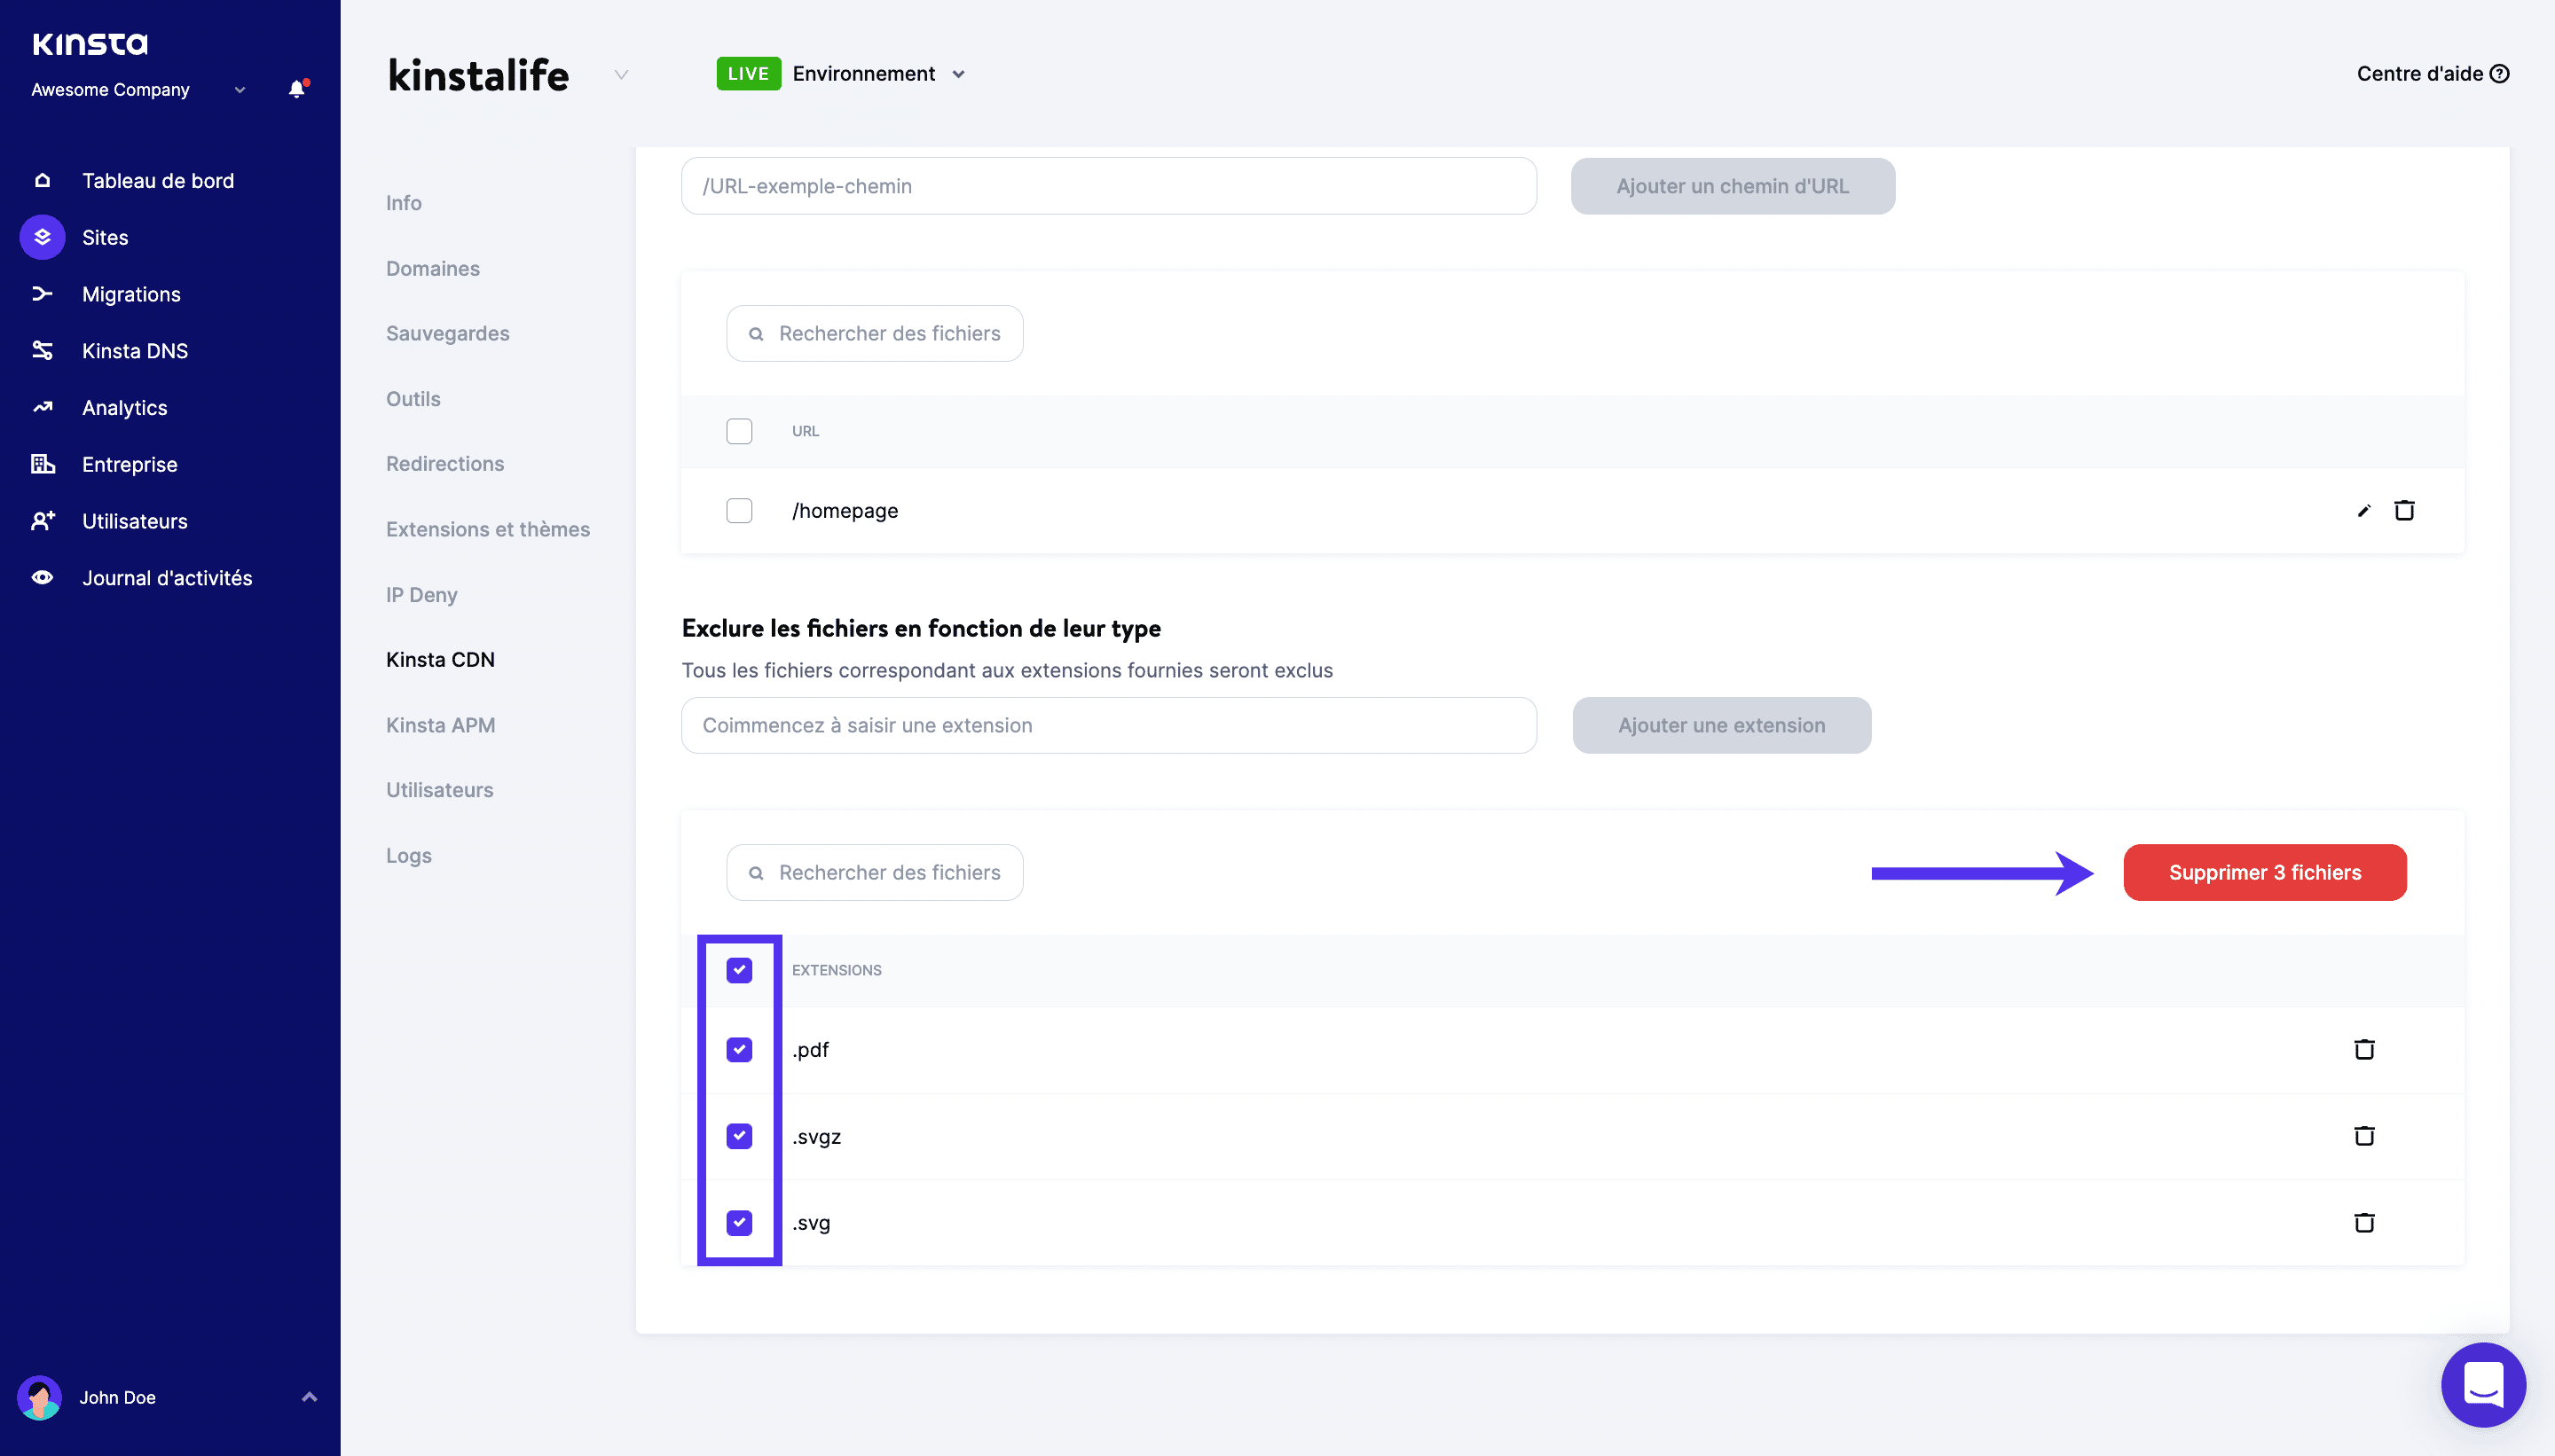Viewport: 2555px width, 1456px height.
Task: Delete the .svgz extension row
Action: pos(2364,1136)
